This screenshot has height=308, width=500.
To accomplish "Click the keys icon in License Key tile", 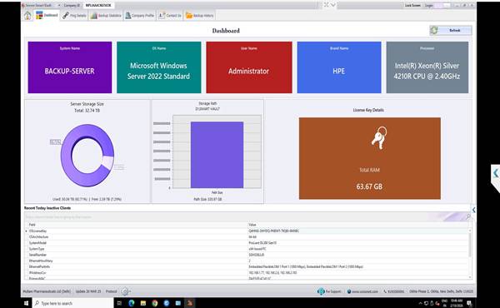I will pos(379,137).
